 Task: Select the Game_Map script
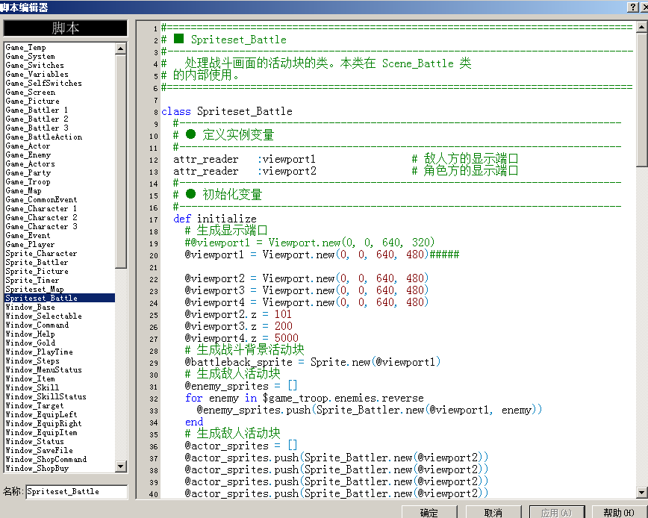(x=60, y=191)
